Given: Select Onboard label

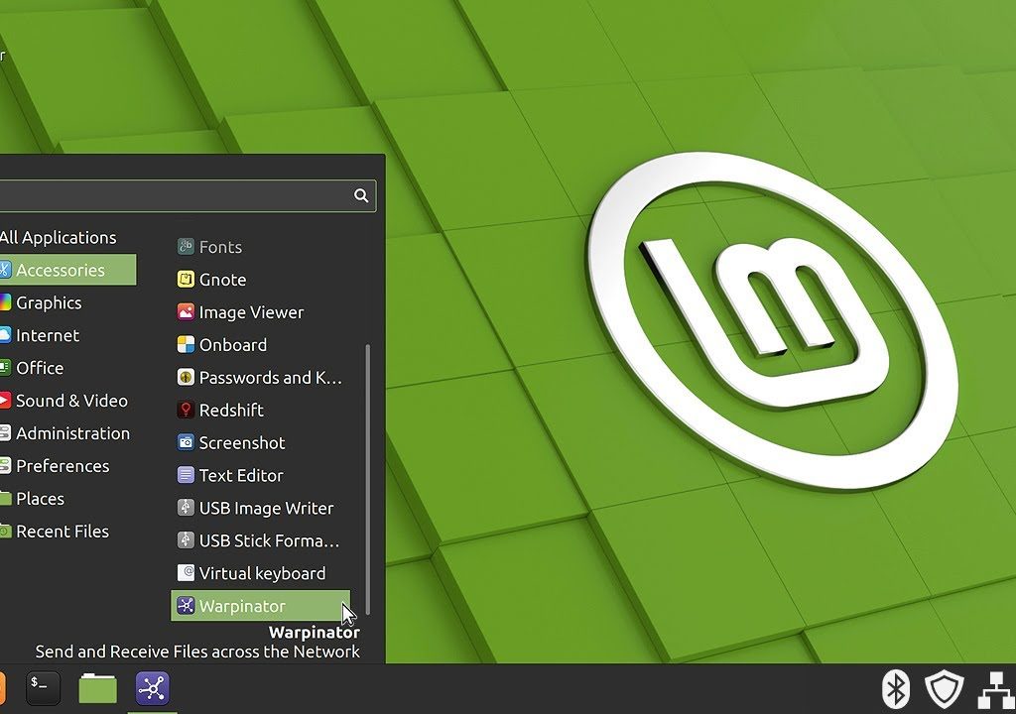Looking at the screenshot, I should pyautogui.click(x=232, y=345).
